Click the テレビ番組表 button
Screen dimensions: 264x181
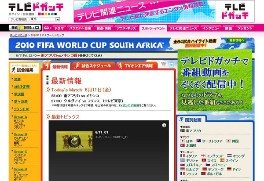click(18, 19)
